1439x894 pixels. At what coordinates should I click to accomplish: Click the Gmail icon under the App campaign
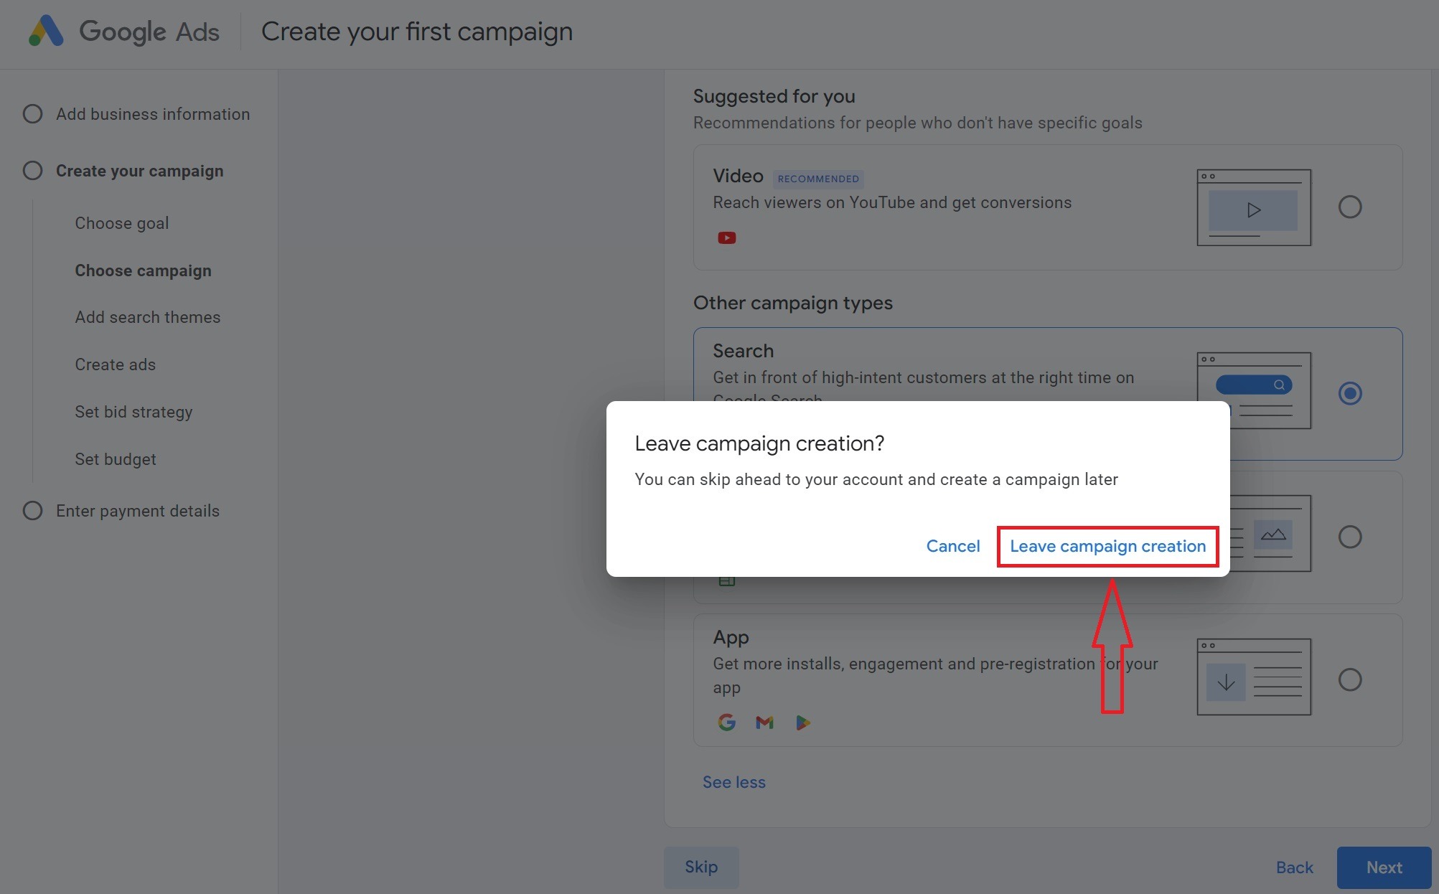pyautogui.click(x=764, y=722)
